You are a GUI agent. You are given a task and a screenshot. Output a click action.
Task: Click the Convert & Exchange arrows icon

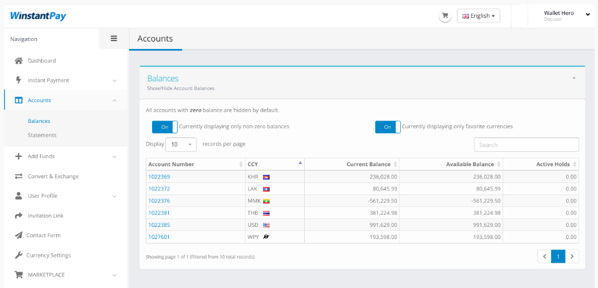click(19, 176)
